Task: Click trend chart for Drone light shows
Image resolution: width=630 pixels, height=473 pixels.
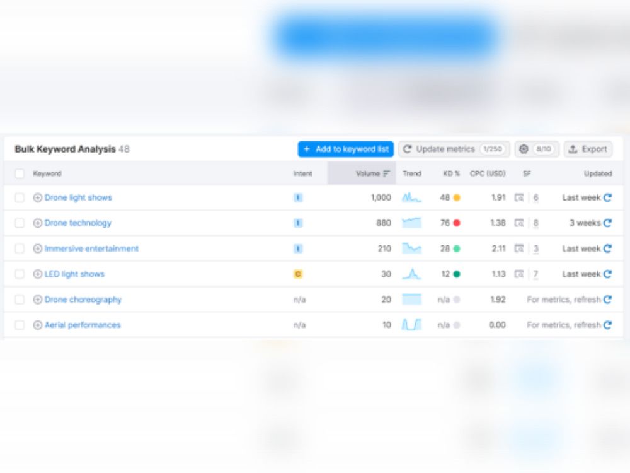Action: (x=412, y=197)
